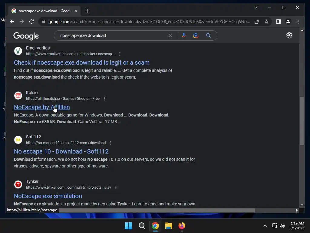
Task: Click the Chrome taskbar icon
Action: coord(155,226)
